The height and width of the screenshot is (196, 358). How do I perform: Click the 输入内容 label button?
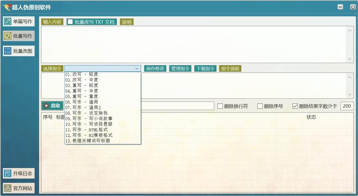click(52, 22)
